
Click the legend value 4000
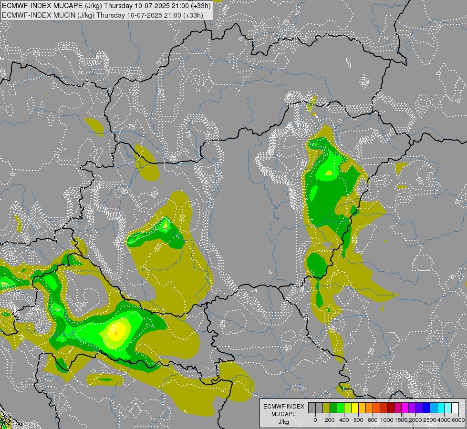(444, 420)
